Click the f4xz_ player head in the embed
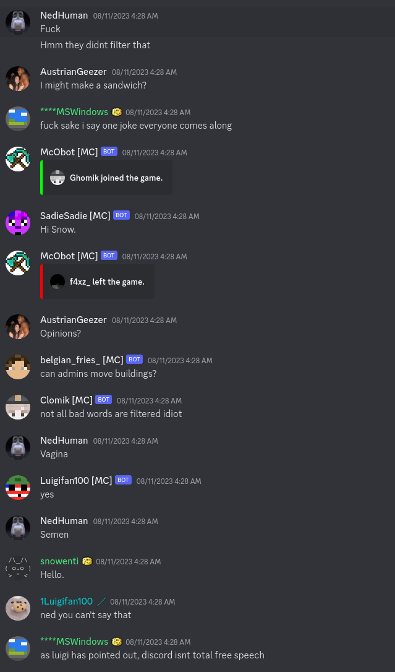Image resolution: width=395 pixels, height=672 pixels. click(57, 282)
